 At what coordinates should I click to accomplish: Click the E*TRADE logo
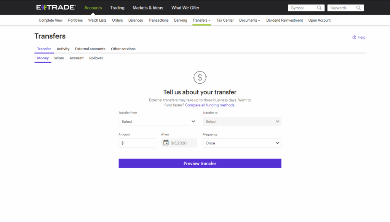pyautogui.click(x=56, y=8)
